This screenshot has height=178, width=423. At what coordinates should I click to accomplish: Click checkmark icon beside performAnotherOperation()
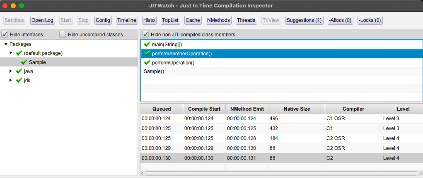point(147,53)
